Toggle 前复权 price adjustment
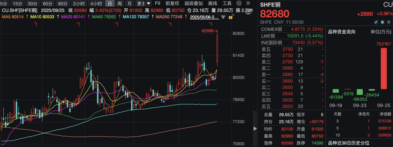Screen dimensions: 393x147 tap(172, 3)
